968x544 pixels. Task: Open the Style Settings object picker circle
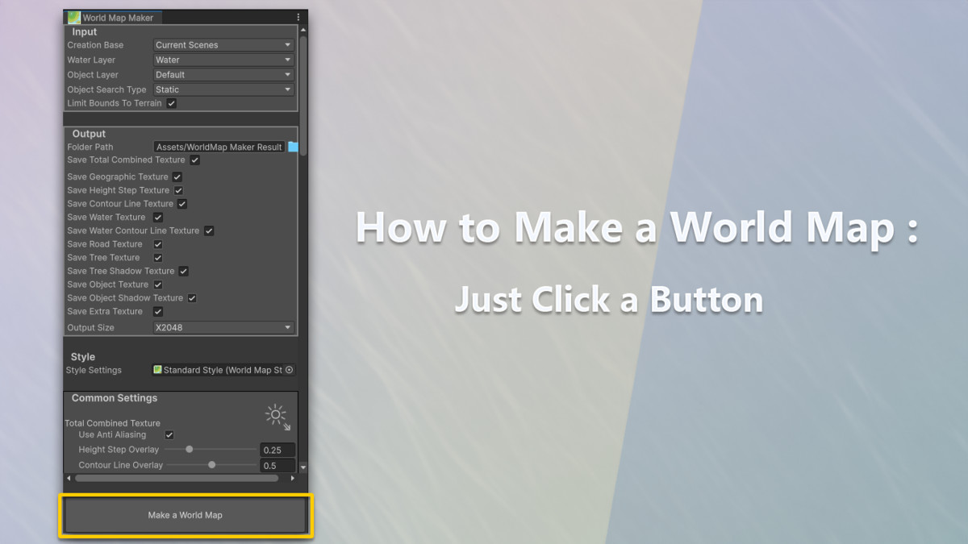coord(290,370)
